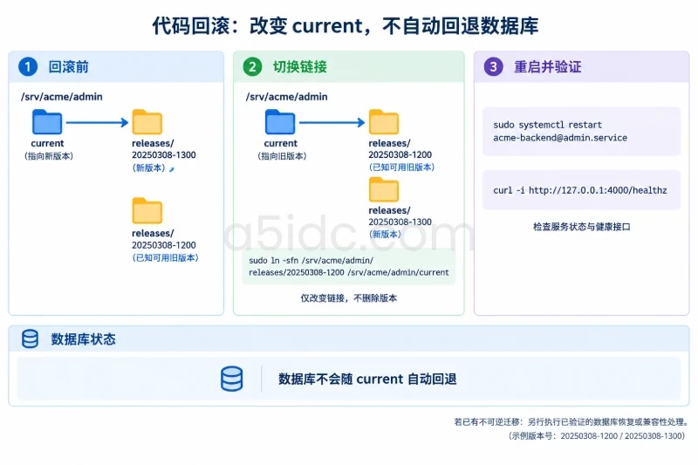Click the 切换链接 panel heading
The width and height of the screenshot is (698, 465).
click(x=300, y=67)
